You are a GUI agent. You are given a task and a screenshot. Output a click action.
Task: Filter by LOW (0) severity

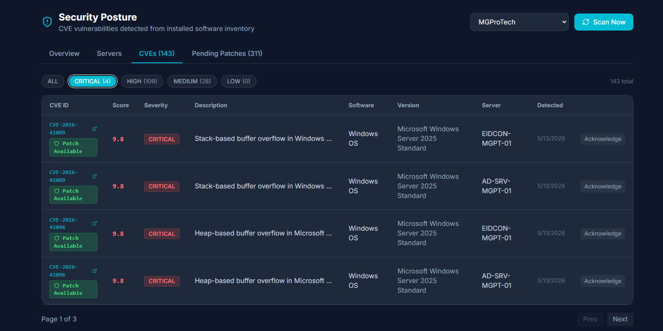(238, 81)
